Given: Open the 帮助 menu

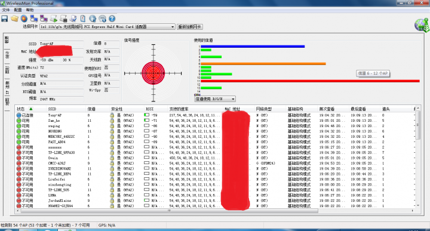Looking at the screenshot, I should tap(30, 10).
